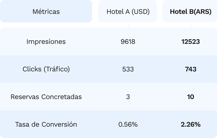
Task: Click Hotel A conversion rate 0.56%
Action: pos(128,124)
